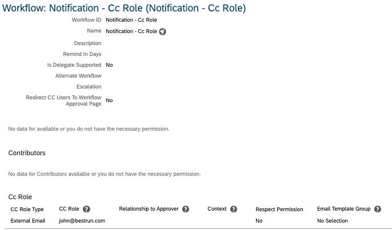The image size is (392, 230).
Task: Click the Workflow ID value text
Action: 131,20
